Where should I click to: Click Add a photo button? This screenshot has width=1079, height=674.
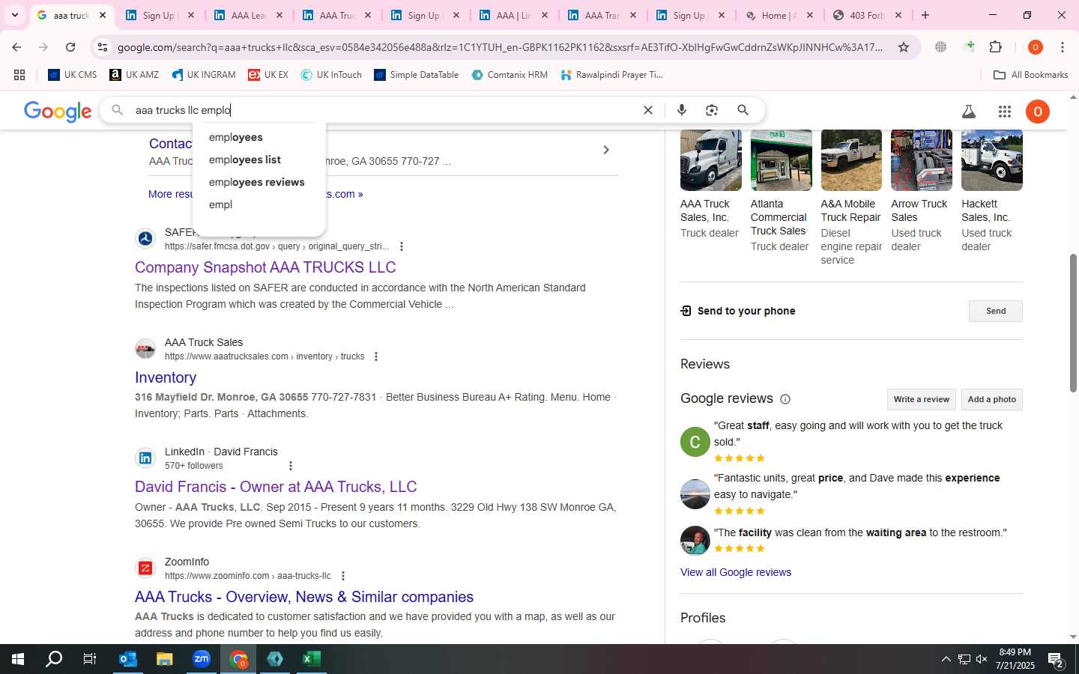coord(991,399)
